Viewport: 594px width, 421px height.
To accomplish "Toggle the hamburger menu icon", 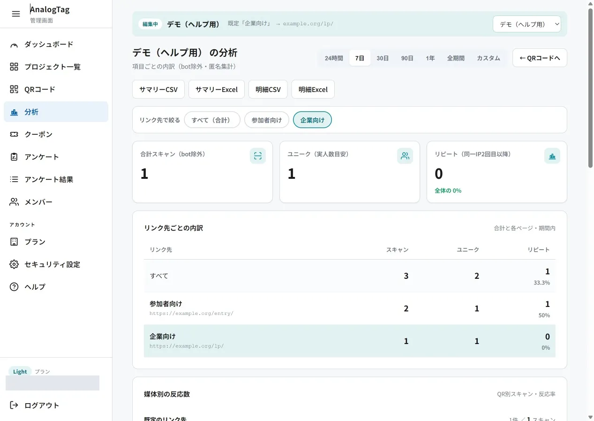I will click(16, 14).
